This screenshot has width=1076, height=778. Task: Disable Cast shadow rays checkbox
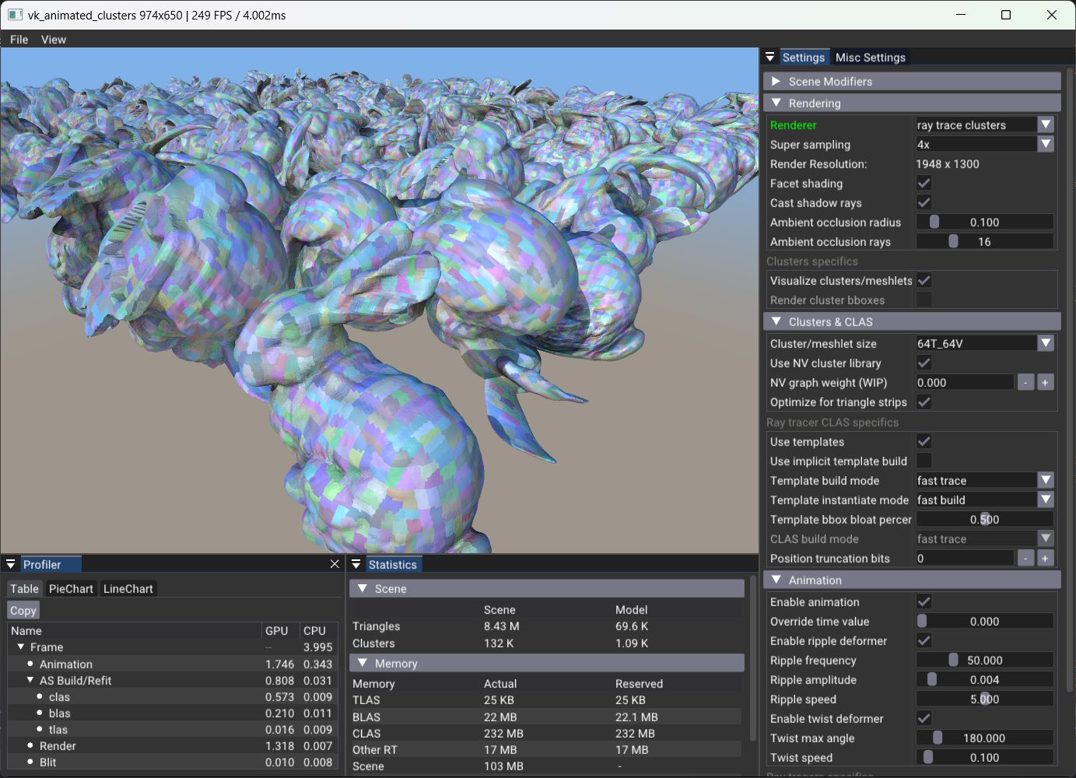[x=924, y=202]
